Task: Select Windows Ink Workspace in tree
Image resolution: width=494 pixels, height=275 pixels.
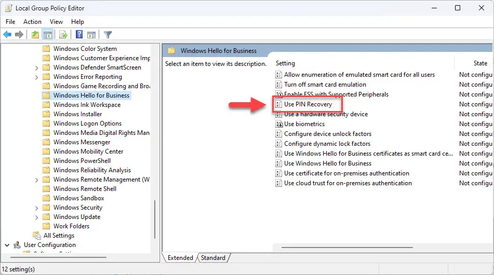Action: [x=87, y=105]
